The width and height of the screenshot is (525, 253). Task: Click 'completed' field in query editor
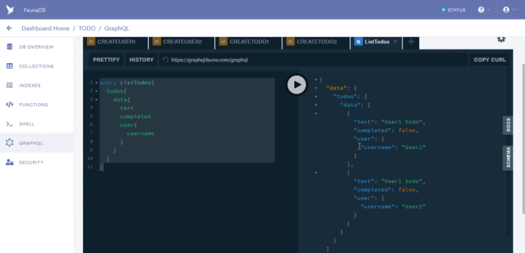pos(135,116)
